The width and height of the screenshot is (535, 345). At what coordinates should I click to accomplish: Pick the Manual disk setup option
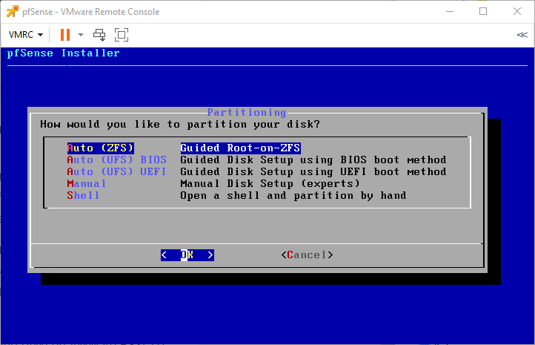(87, 183)
